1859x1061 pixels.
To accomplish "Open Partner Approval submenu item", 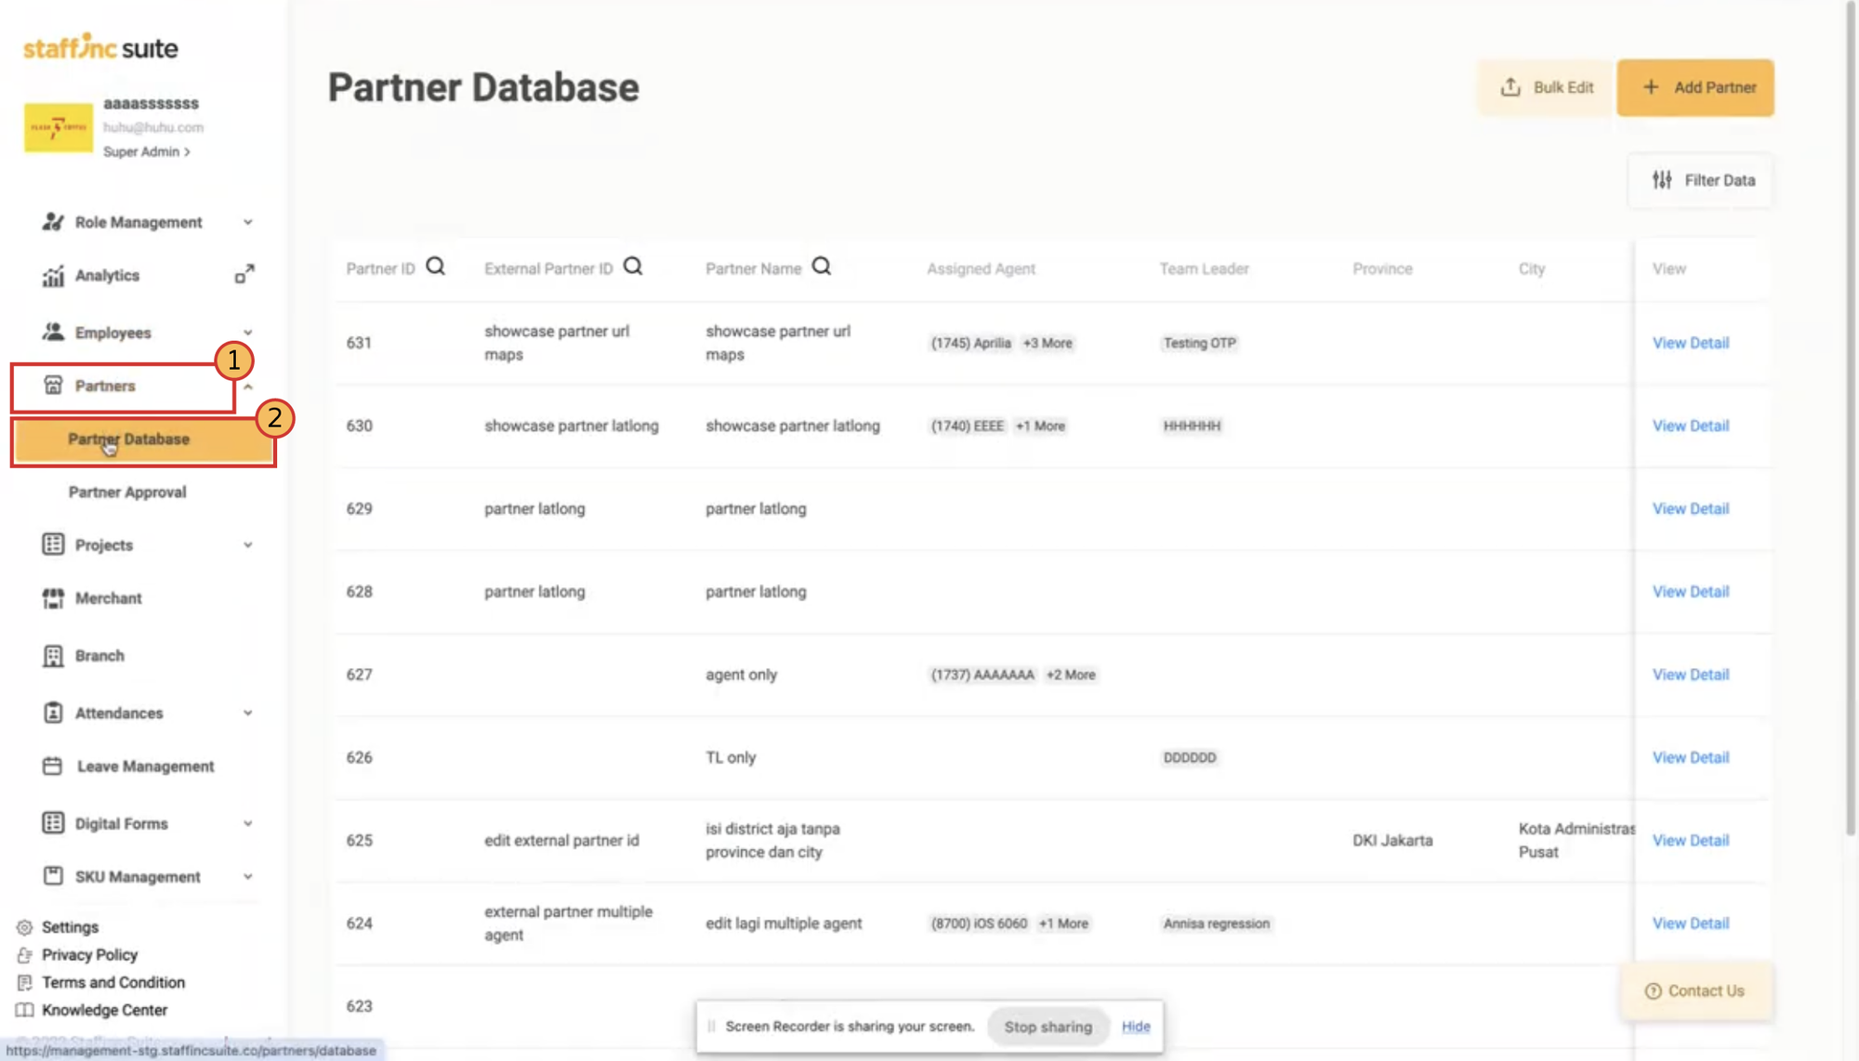I will pyautogui.click(x=127, y=492).
